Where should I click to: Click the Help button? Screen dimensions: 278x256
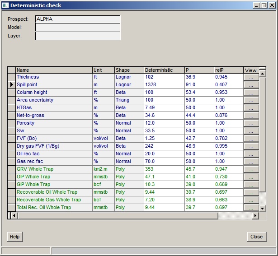coord(15,237)
